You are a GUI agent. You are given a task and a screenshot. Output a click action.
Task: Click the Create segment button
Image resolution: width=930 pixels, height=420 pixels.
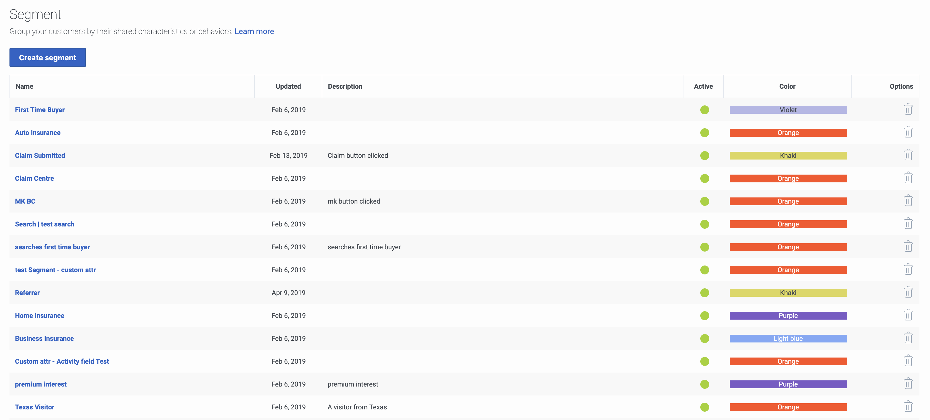point(48,57)
